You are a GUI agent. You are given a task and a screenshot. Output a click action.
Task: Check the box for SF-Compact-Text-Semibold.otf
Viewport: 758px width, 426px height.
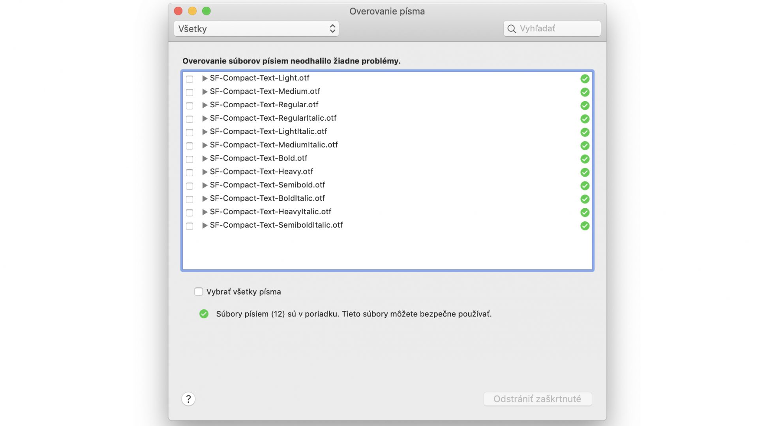pos(189,186)
